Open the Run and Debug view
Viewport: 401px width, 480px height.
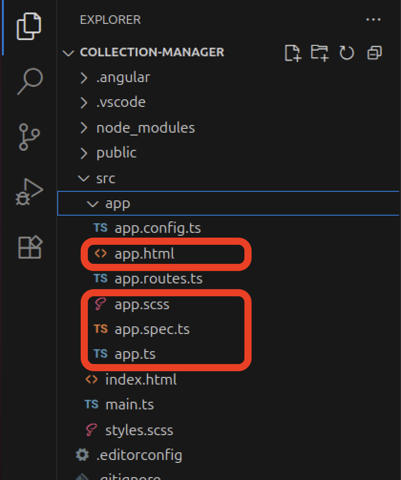coord(30,192)
